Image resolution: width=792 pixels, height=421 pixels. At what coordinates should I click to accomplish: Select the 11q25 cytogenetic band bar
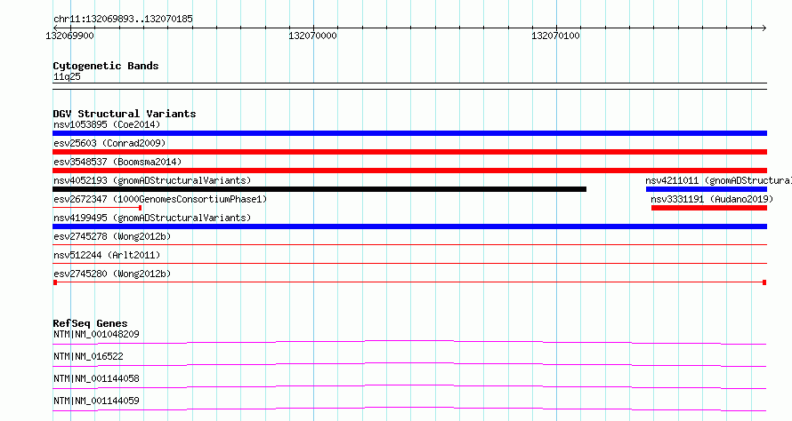point(409,86)
